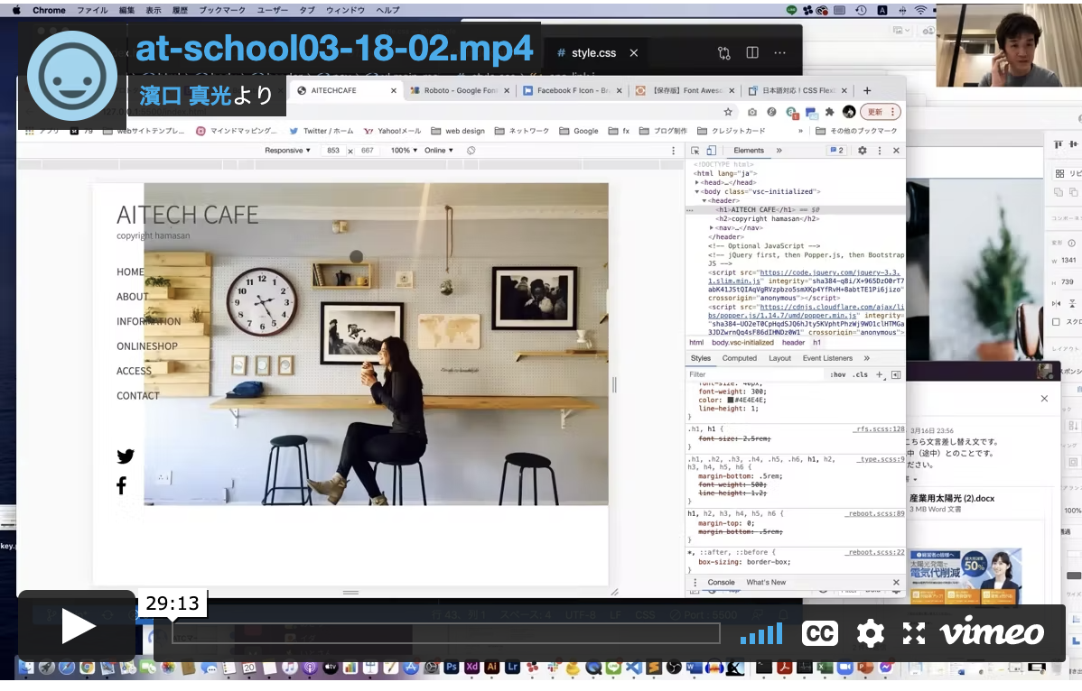Click the viewport height field showing 667
This screenshot has width=1082, height=691.
click(367, 150)
